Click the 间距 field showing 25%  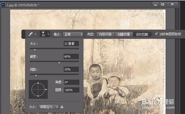click(71, 69)
